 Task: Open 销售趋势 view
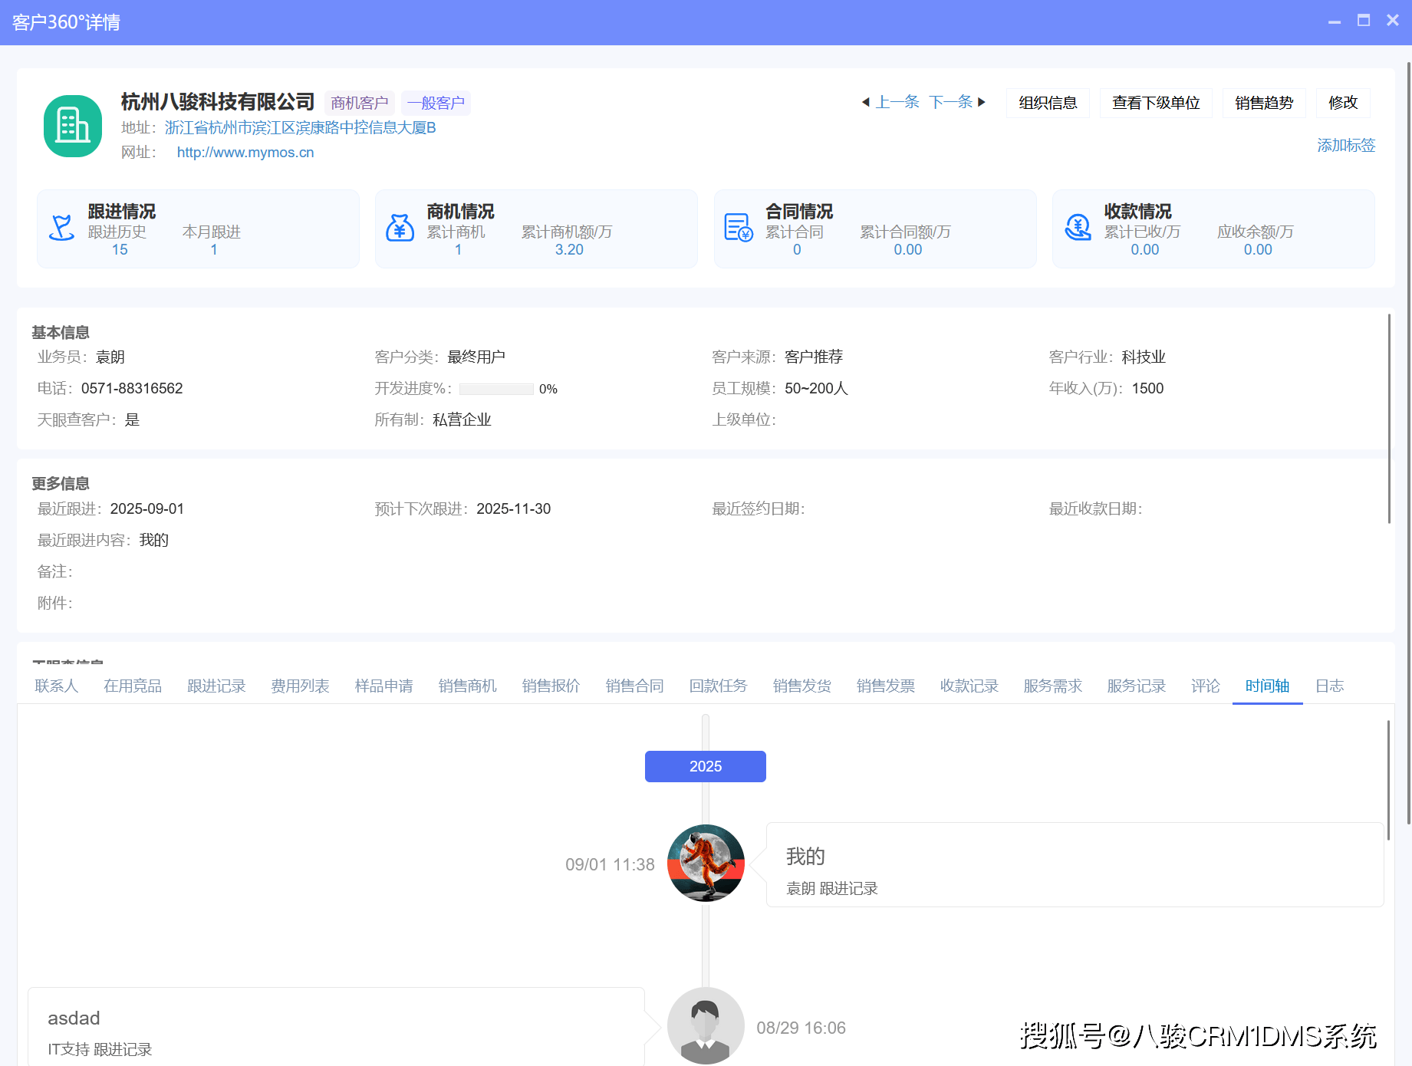(x=1264, y=103)
